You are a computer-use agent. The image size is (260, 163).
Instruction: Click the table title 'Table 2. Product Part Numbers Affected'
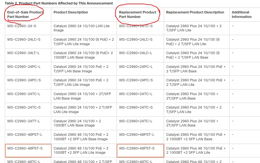[x=59, y=3]
